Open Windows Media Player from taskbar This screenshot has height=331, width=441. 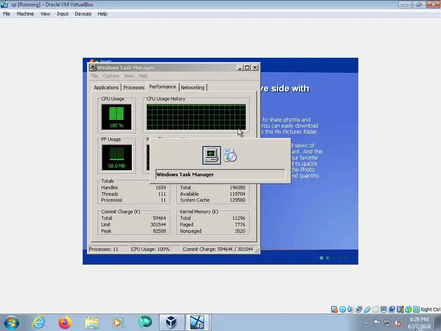(117, 322)
